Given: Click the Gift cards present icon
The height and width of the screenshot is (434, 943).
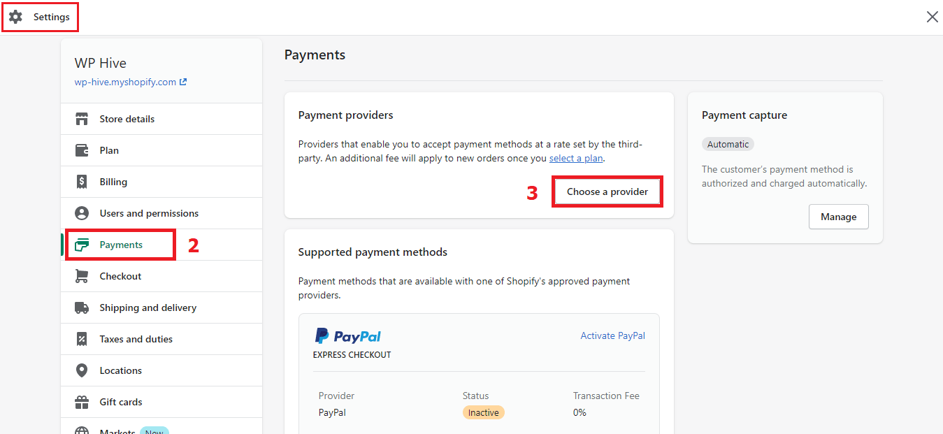Looking at the screenshot, I should coord(82,402).
